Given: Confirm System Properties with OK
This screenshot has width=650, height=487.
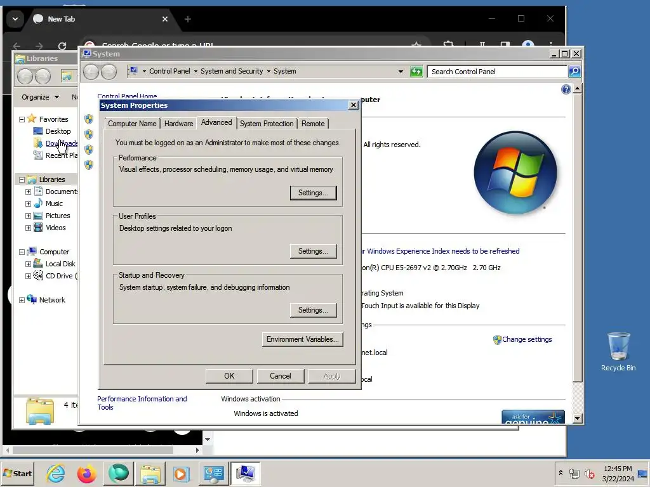Looking at the screenshot, I should 229,376.
